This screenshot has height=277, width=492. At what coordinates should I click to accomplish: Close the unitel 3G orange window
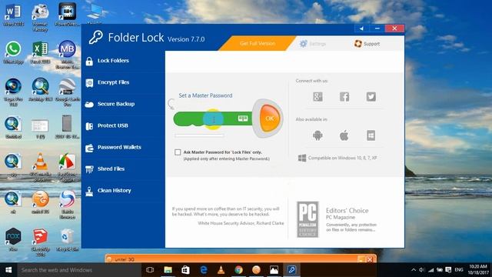tap(370, 259)
